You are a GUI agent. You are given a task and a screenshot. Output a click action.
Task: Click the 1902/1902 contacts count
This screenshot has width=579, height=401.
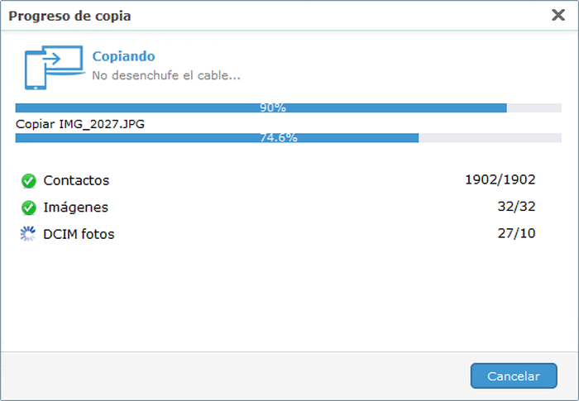500,180
